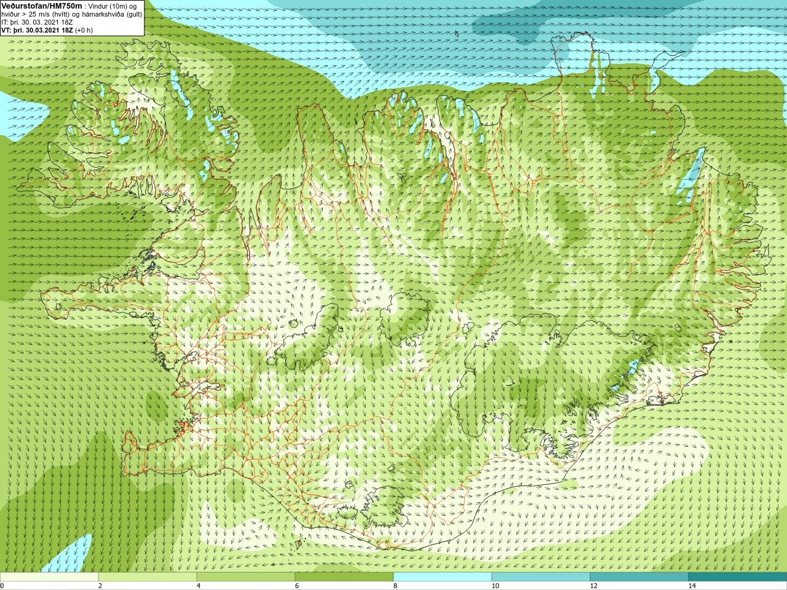Click the pale cyan 8–10 m/s legend segment

point(443,577)
